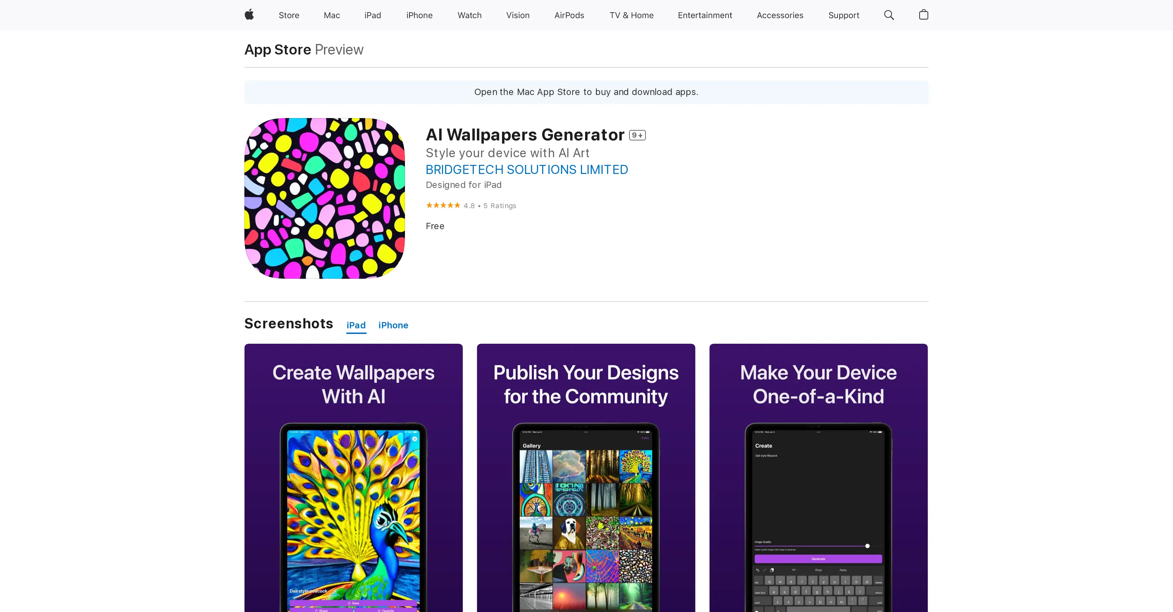Image resolution: width=1173 pixels, height=612 pixels.
Task: Click the 4.8 star rating
Action: [x=469, y=205]
